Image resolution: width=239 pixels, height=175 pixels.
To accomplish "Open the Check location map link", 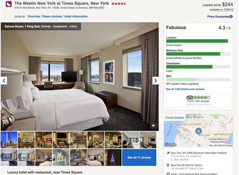I will [175, 118].
